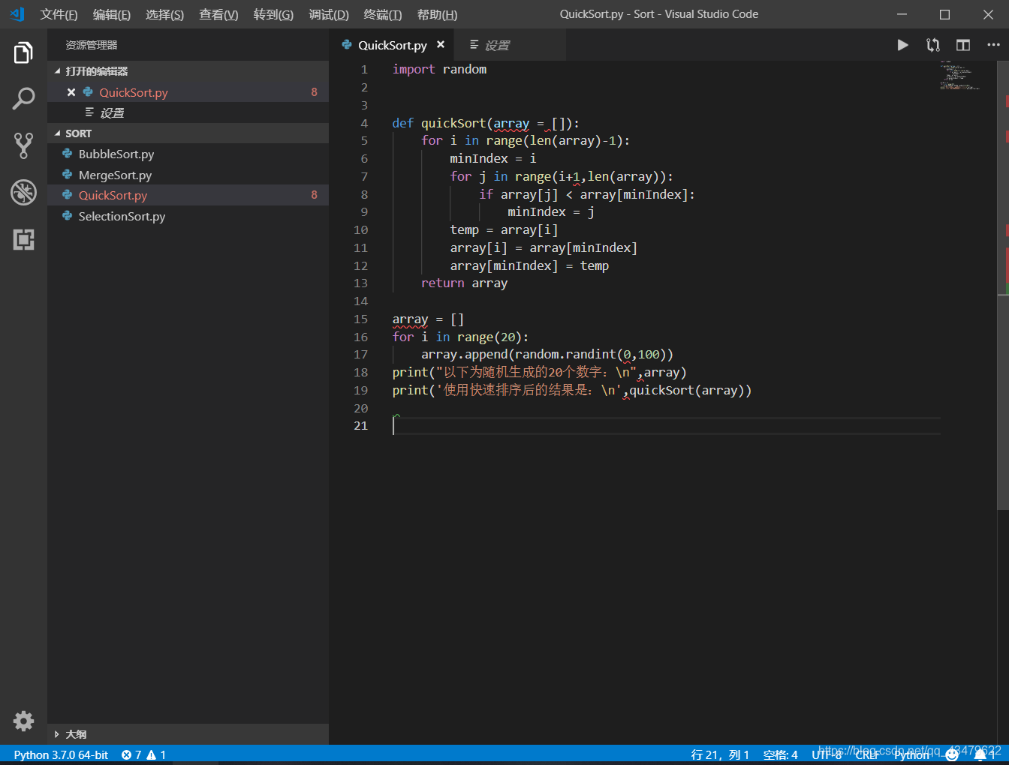1009x765 pixels.
Task: Click the Python file icon beside MergeSort.py
Action: (68, 175)
